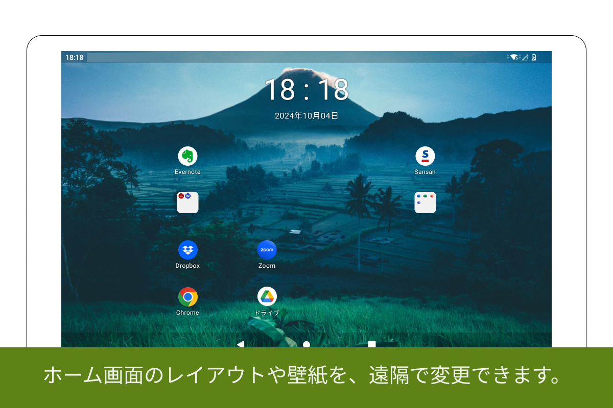
Task: Open the folder below Evernote
Action: pyautogui.click(x=187, y=202)
